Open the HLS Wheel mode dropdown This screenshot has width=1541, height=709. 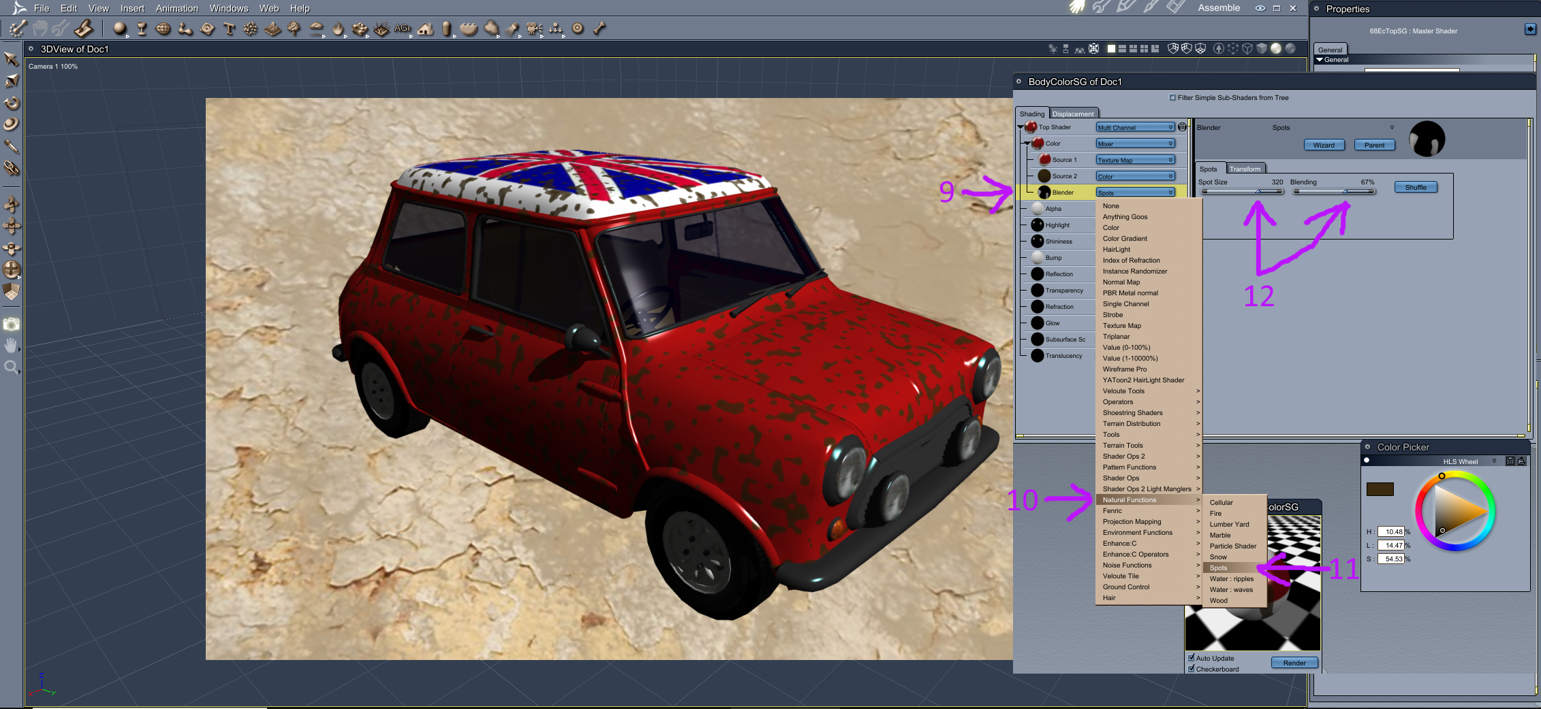(x=1469, y=461)
